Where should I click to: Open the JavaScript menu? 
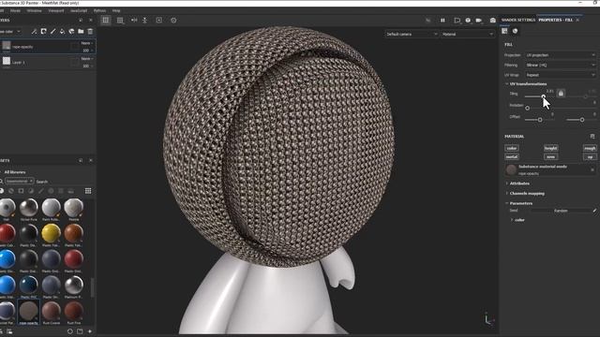click(79, 10)
